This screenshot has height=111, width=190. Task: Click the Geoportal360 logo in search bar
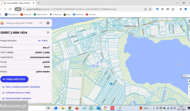pos(2,23)
